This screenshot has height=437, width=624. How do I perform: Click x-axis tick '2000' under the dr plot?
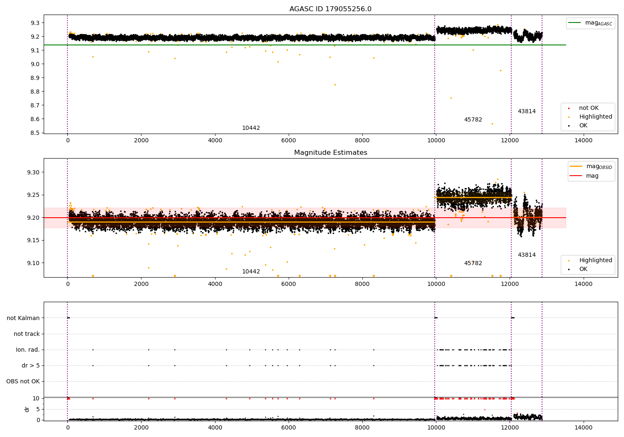(141, 428)
